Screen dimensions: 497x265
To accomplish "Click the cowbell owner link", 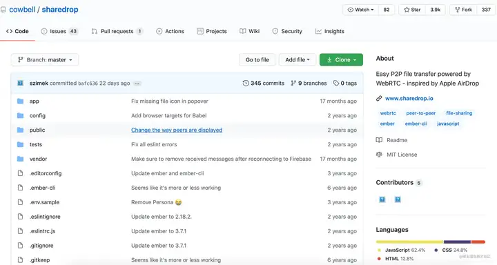I will (x=22, y=10).
